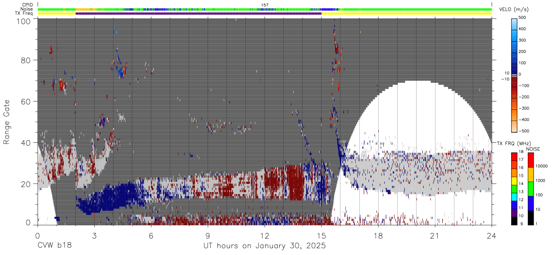Viewport: 553px width, 255px height.
Task: Click the CPID label at top left
Action: pos(27,5)
